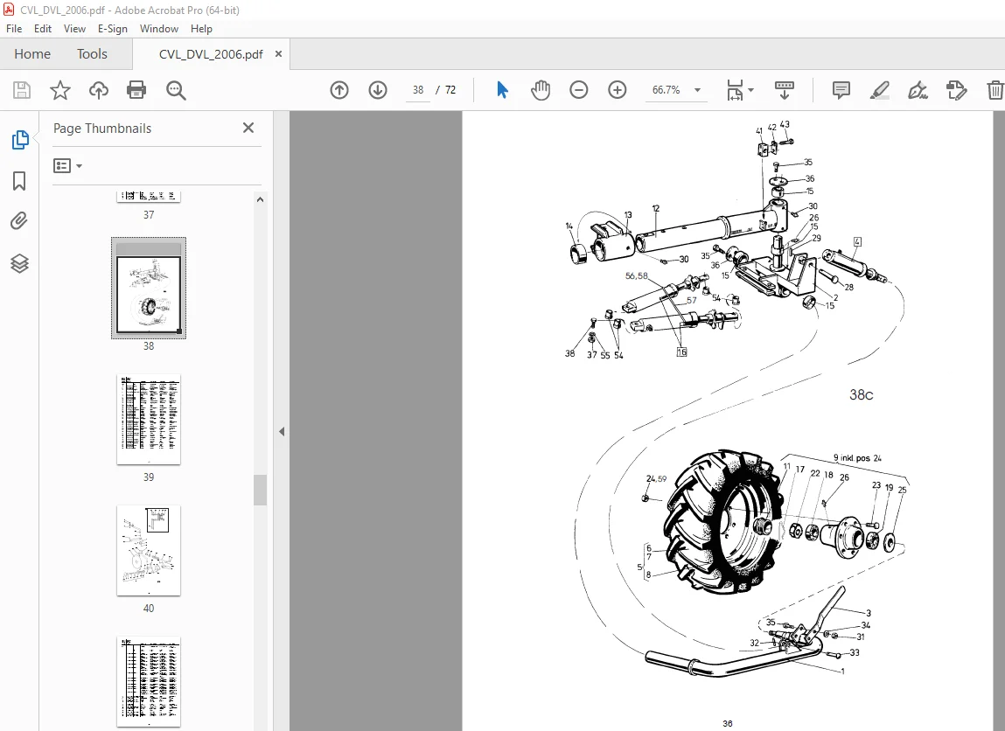Screen dimensions: 1005x731
Task: Open the Help menu
Action: pyautogui.click(x=201, y=29)
